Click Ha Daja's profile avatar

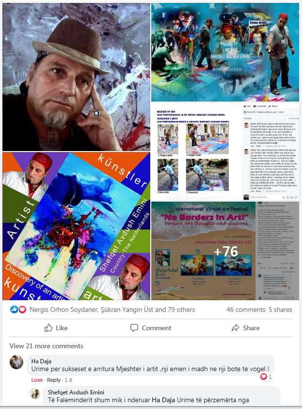[x=16, y=362]
